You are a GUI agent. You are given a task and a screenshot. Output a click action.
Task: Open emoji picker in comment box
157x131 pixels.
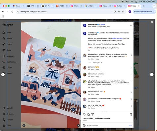[x=84, y=125]
